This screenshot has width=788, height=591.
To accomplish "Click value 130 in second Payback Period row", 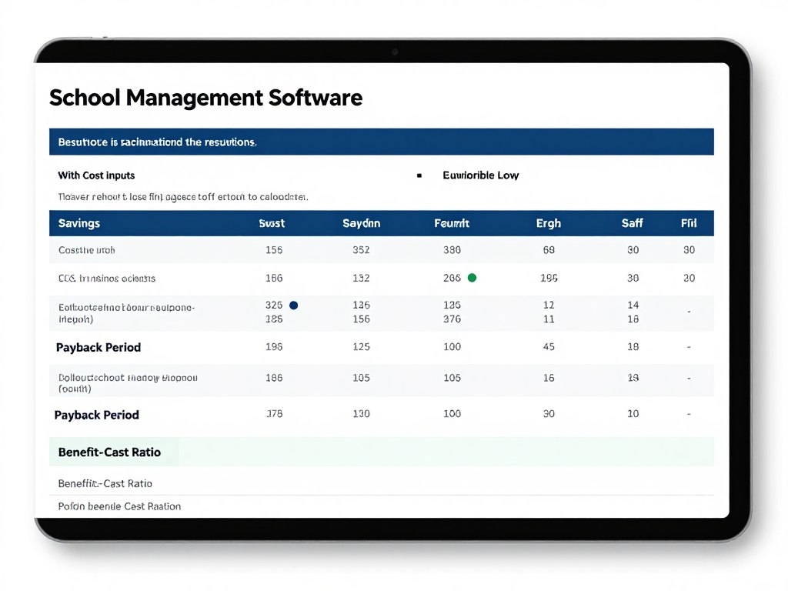I will tap(361, 413).
